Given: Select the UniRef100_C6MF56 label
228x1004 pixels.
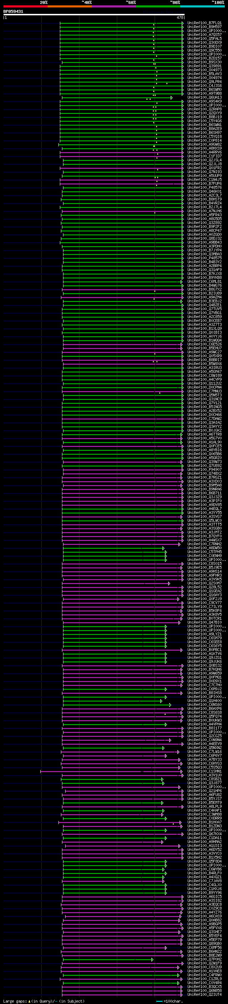Looking at the screenshot, I should click(x=204, y=947).
